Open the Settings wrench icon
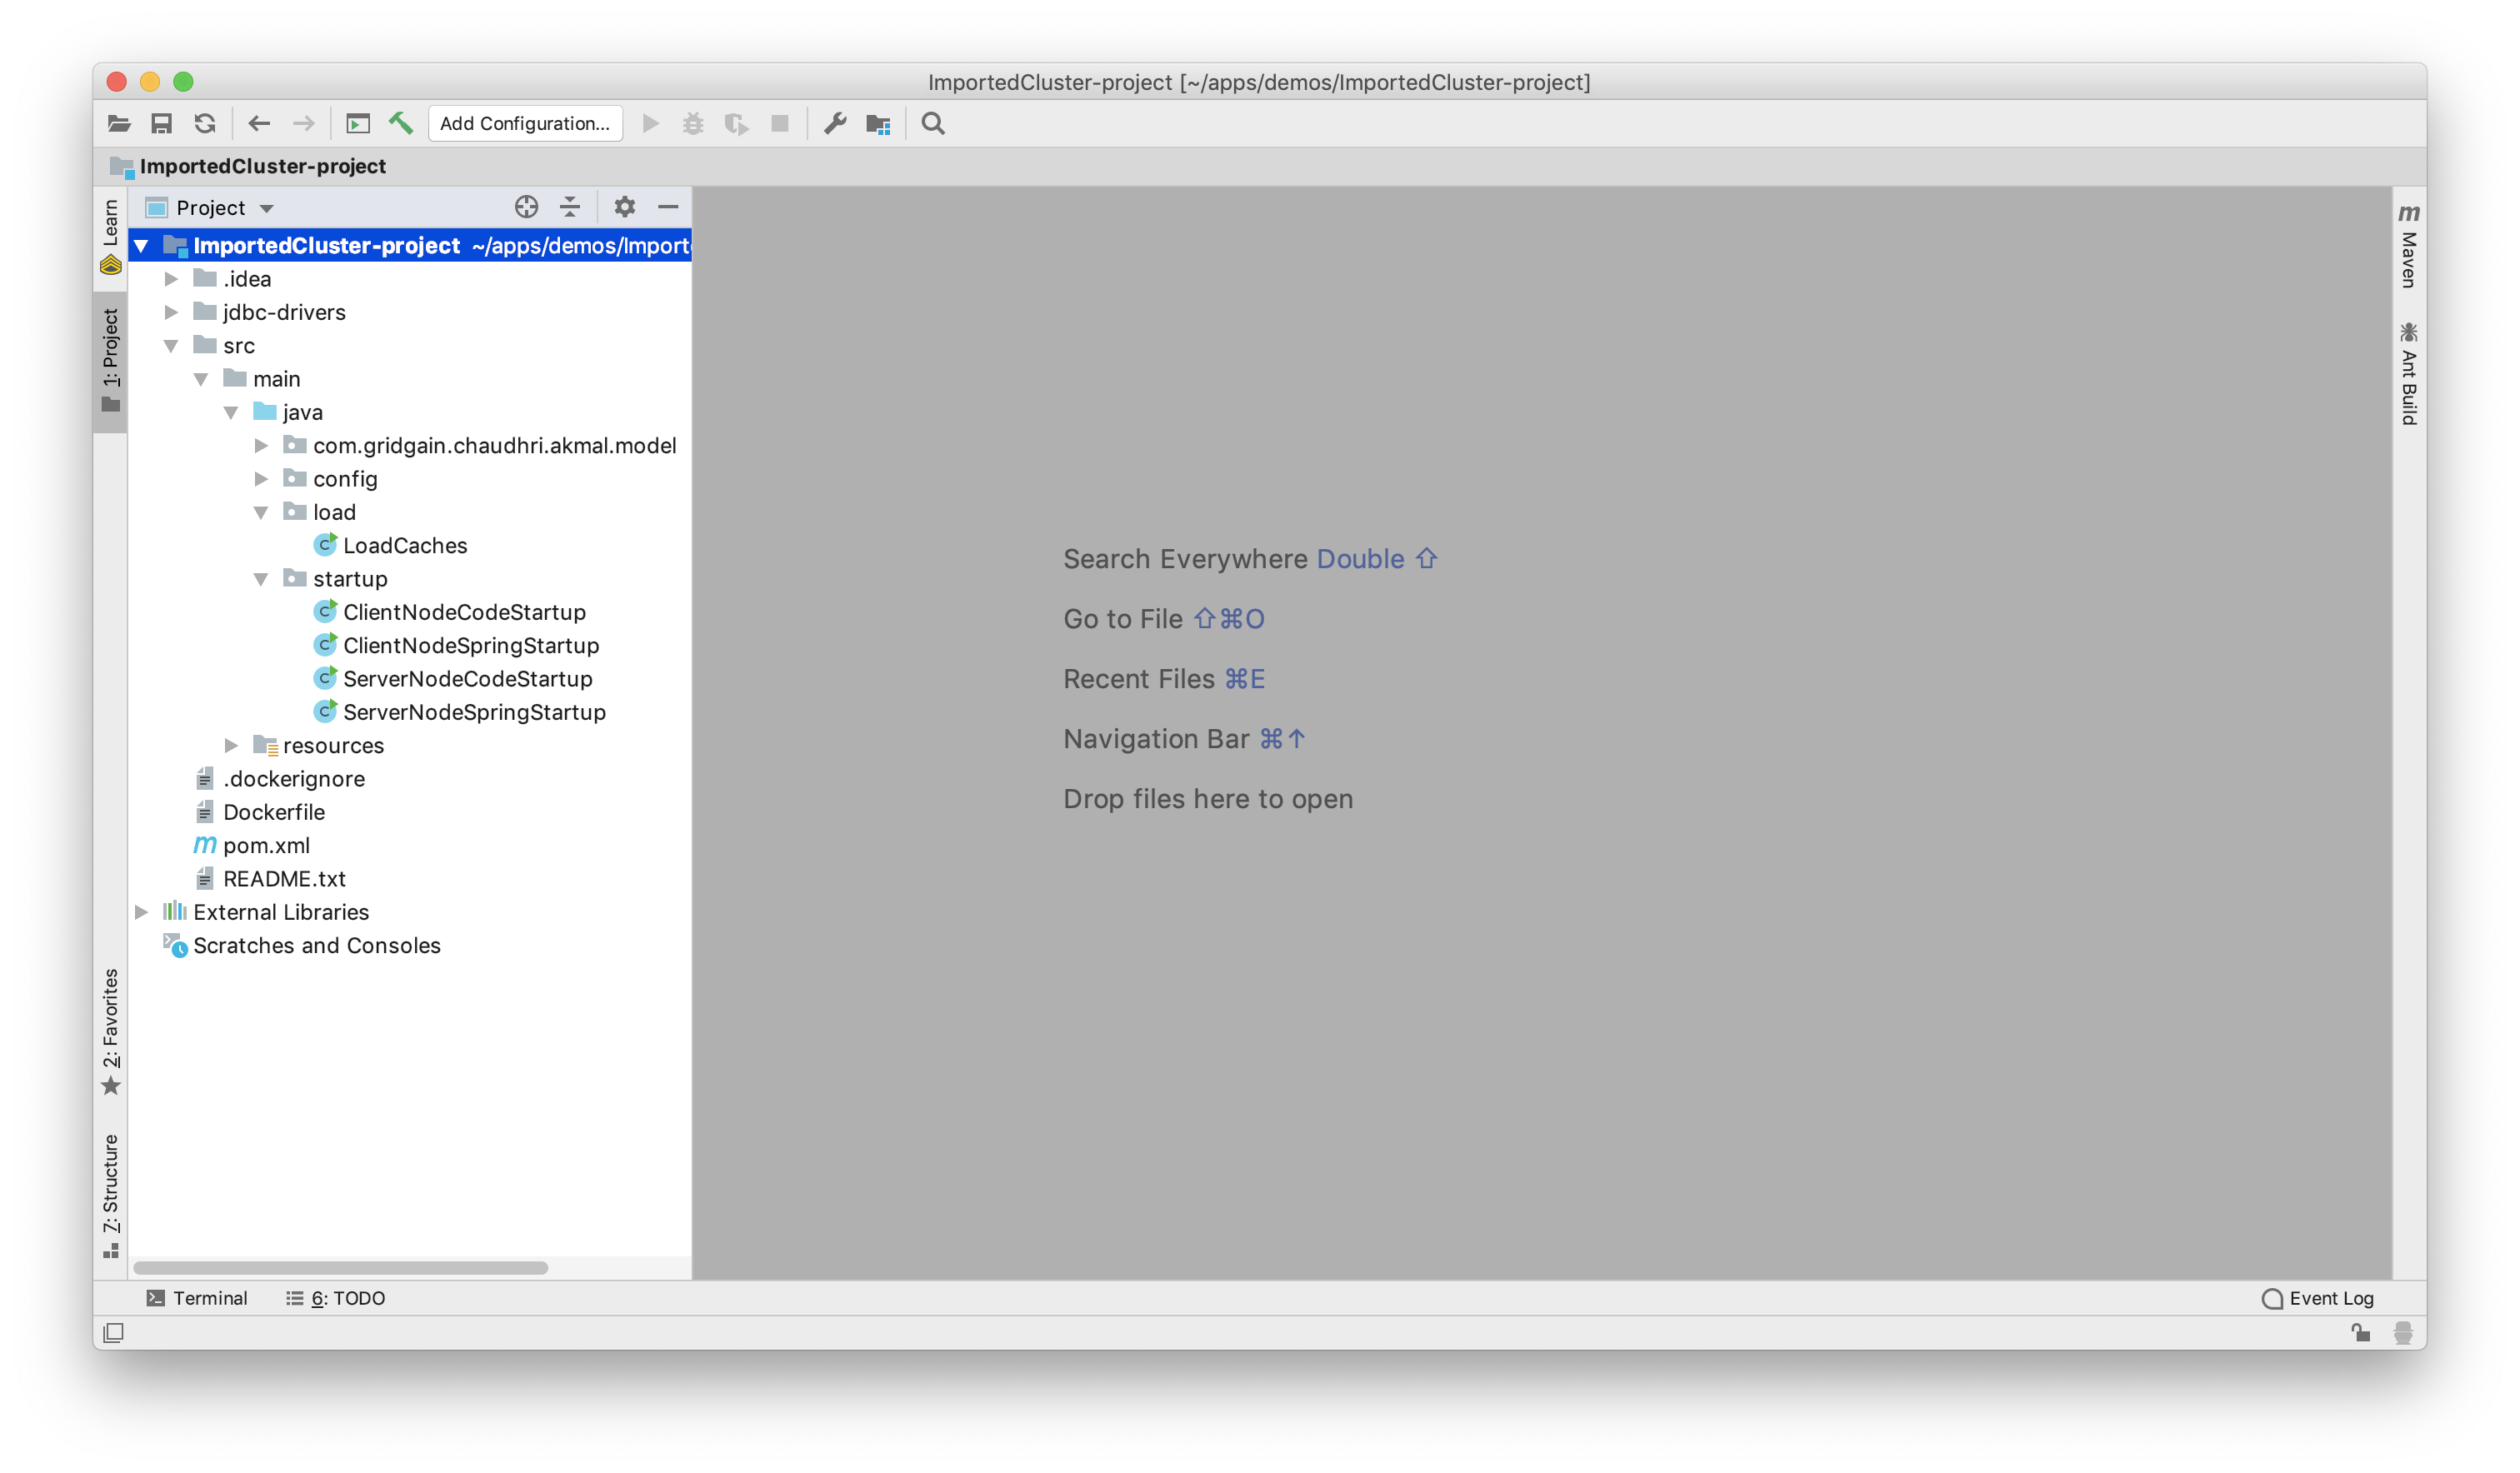Screen dimensions: 2520x1473 coord(834,123)
